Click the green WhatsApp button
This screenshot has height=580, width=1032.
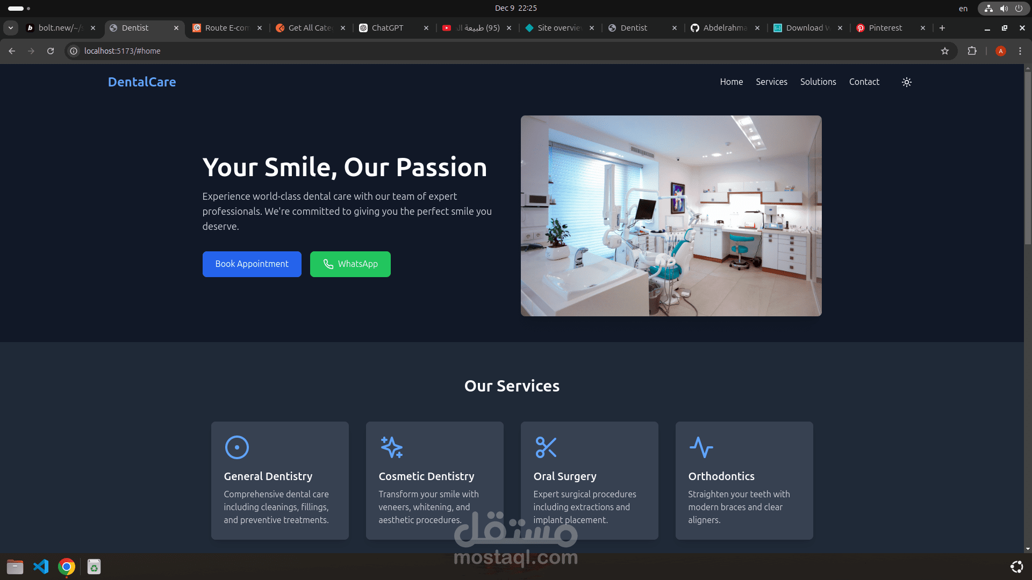350,264
